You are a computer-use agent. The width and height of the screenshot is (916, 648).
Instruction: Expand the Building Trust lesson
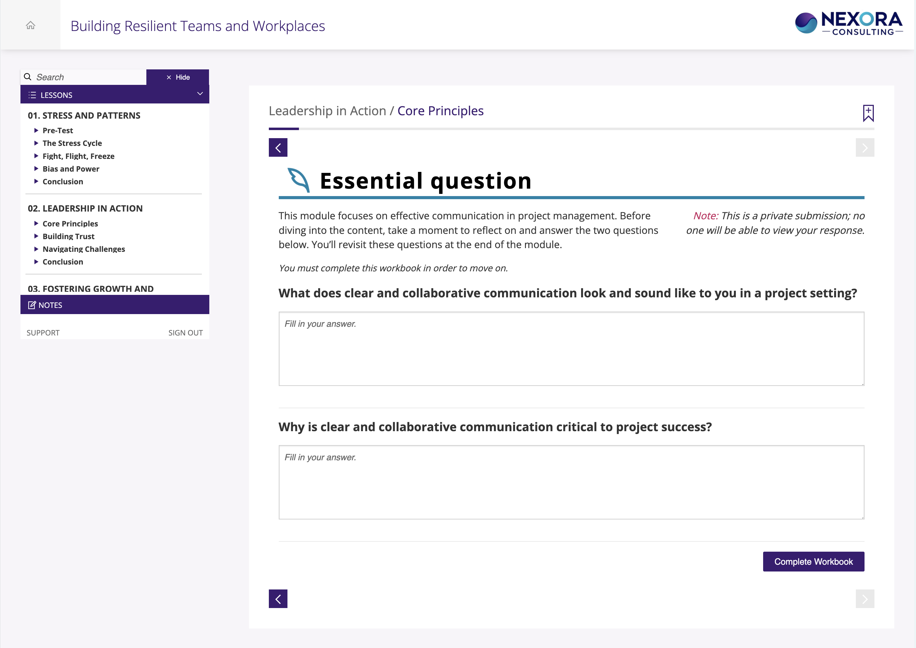[68, 236]
